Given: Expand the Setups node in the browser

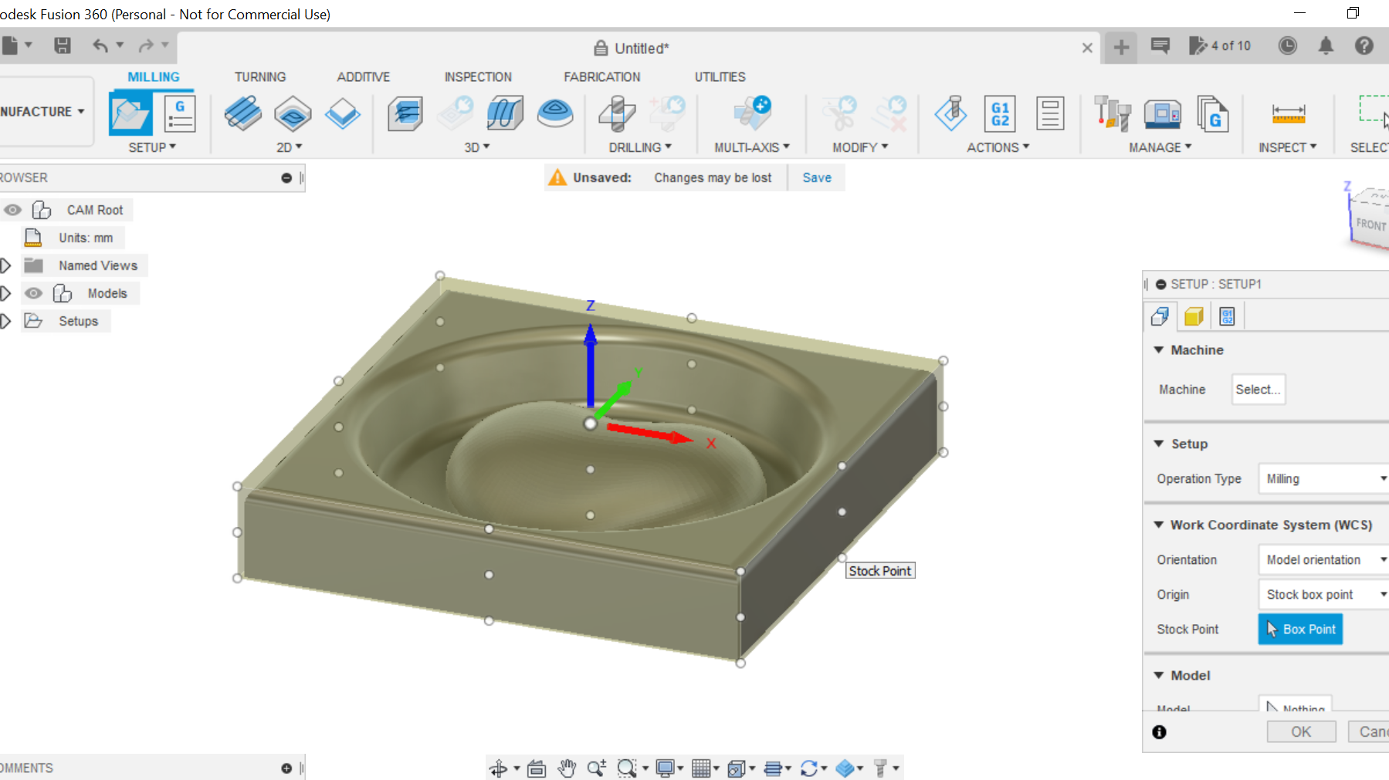Looking at the screenshot, I should [6, 321].
